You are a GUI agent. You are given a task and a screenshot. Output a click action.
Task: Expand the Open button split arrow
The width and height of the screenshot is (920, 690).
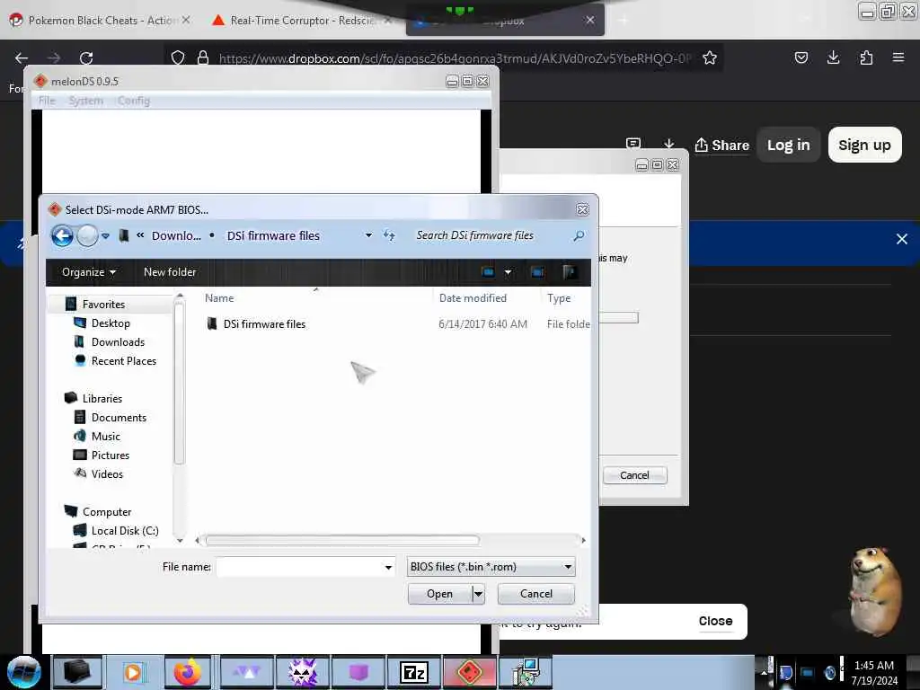pyautogui.click(x=478, y=594)
